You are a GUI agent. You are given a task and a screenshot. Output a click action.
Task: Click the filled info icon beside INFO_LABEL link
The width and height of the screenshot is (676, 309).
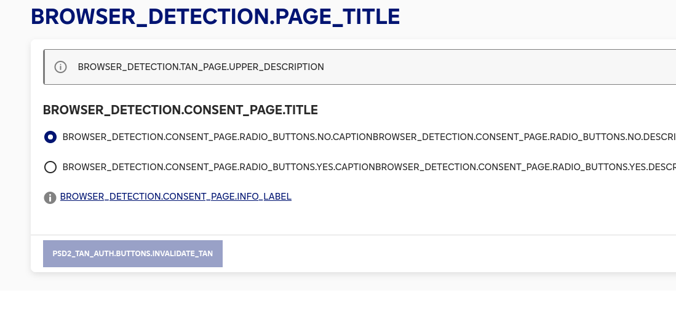(x=50, y=198)
